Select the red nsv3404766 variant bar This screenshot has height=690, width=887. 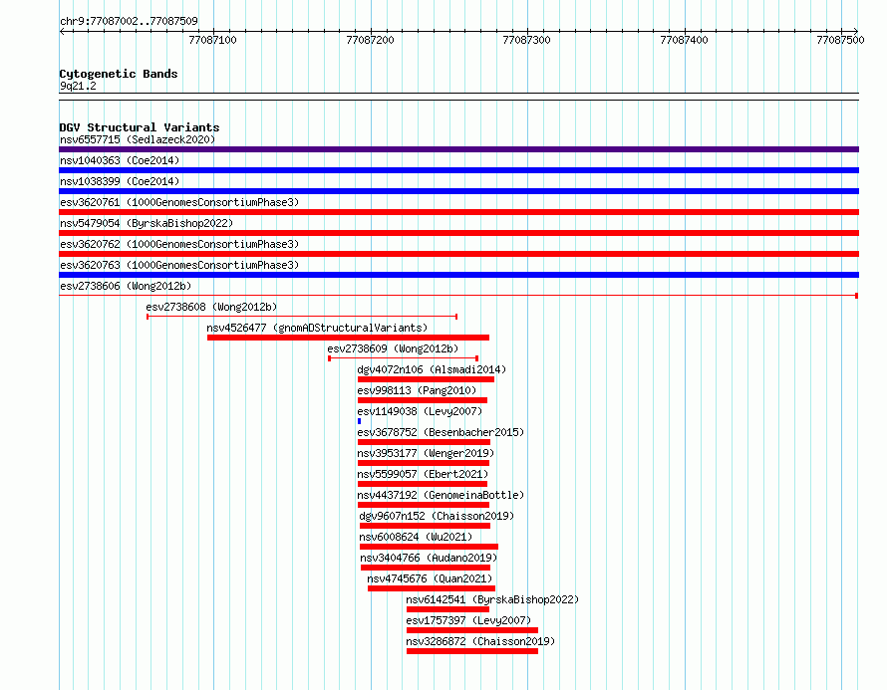[x=426, y=568]
